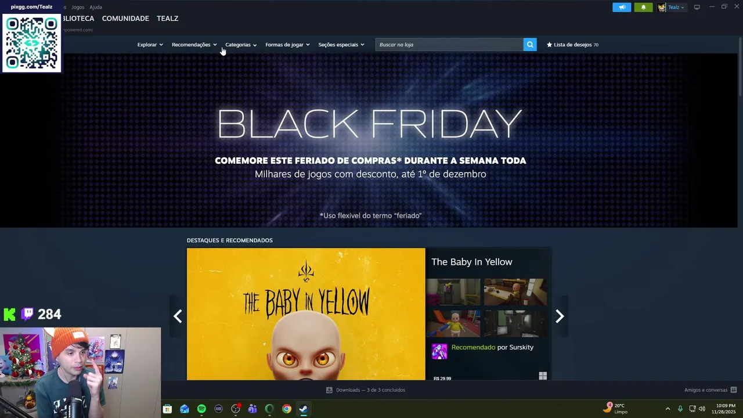Open Microsoft Teams from taskbar

[253, 409]
